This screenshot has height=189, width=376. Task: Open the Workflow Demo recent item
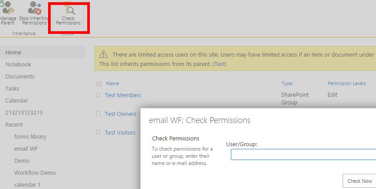coord(35,173)
